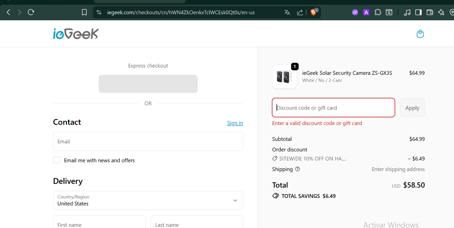The width and height of the screenshot is (454, 228).
Task: Open the Country/Region dropdown
Action: tap(148, 200)
